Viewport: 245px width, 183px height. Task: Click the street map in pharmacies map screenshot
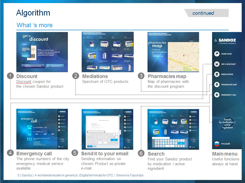183,57
